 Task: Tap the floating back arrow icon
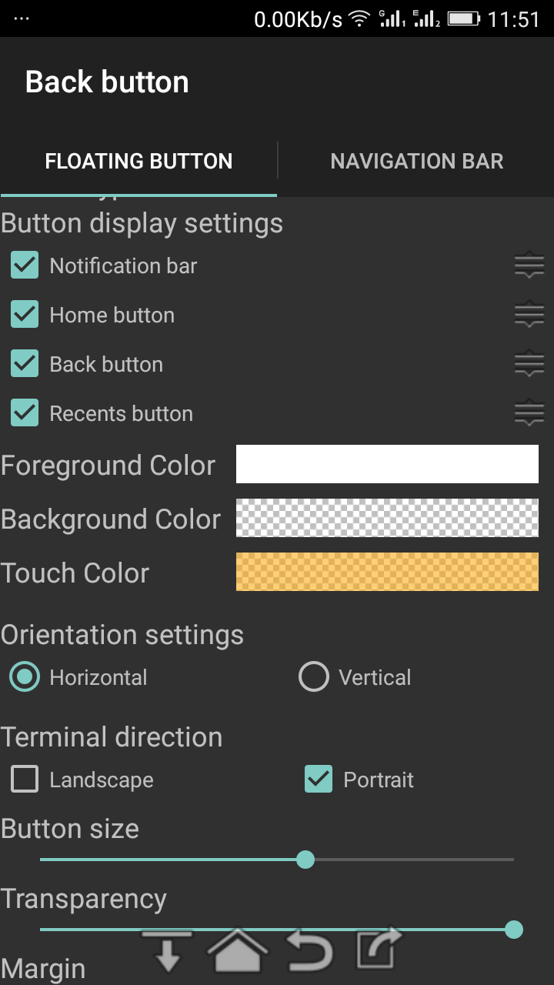[x=310, y=950]
